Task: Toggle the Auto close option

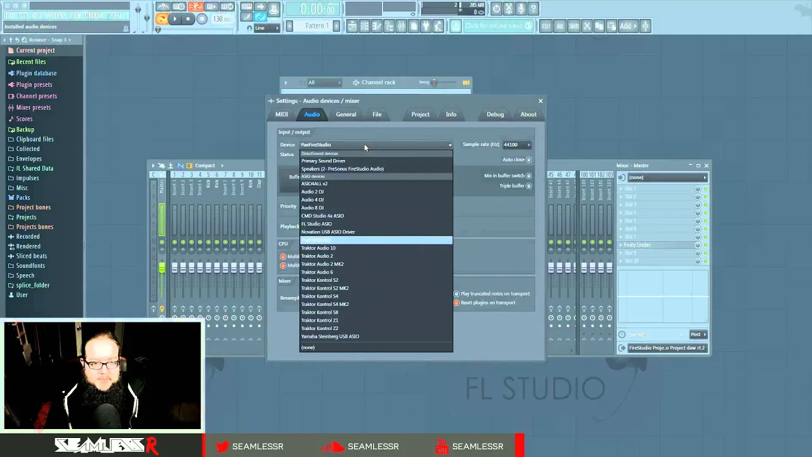Action: tap(529, 160)
